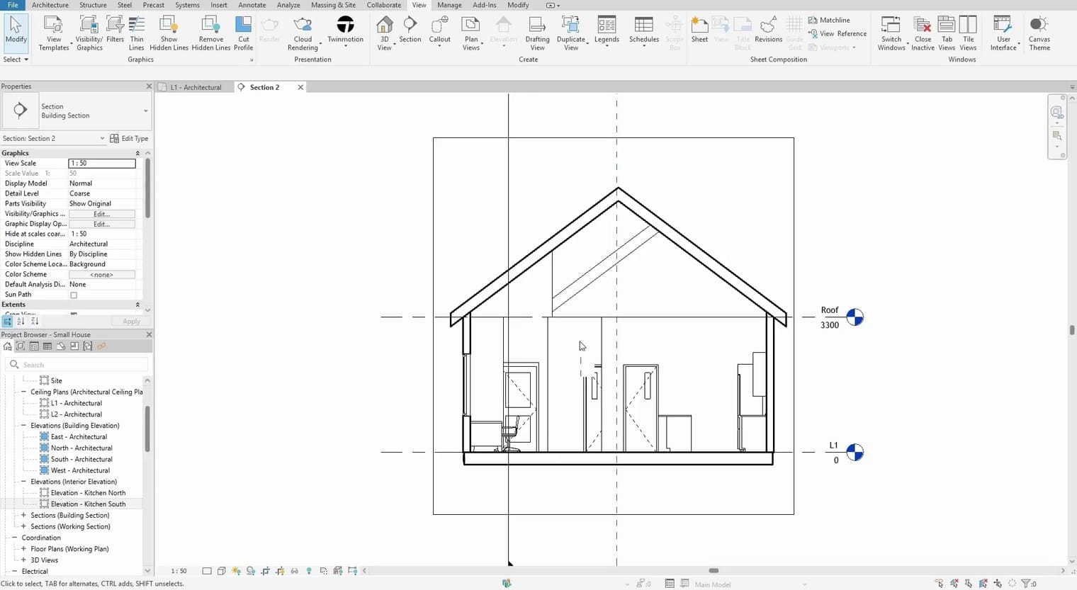Toggle visual style in view control bar
1077x590 pixels.
(x=221, y=571)
